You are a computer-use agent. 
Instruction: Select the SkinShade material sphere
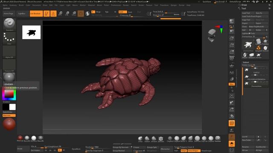[34, 139]
